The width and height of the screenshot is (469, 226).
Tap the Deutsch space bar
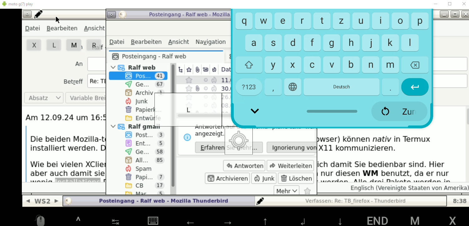341,87
